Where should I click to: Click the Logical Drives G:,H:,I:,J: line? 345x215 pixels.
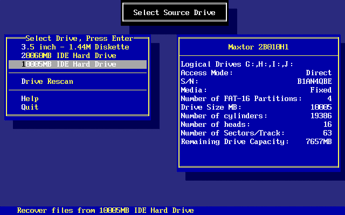[x=237, y=64]
